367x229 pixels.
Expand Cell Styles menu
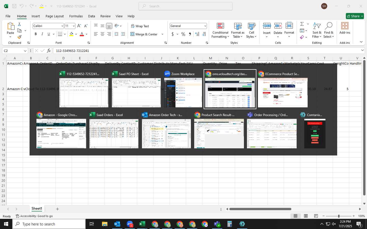pyautogui.click(x=251, y=31)
